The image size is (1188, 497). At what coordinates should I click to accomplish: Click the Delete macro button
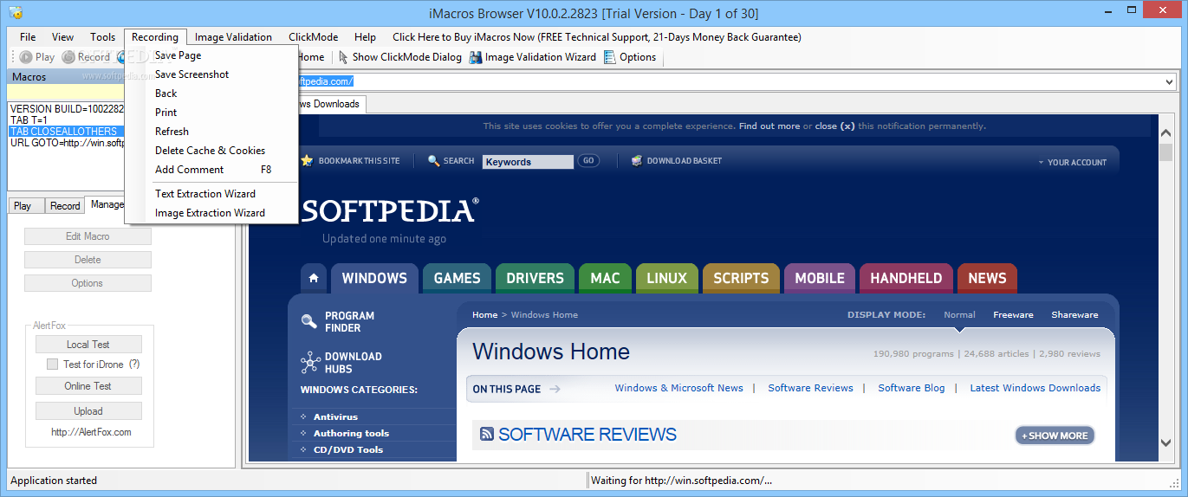(x=88, y=260)
